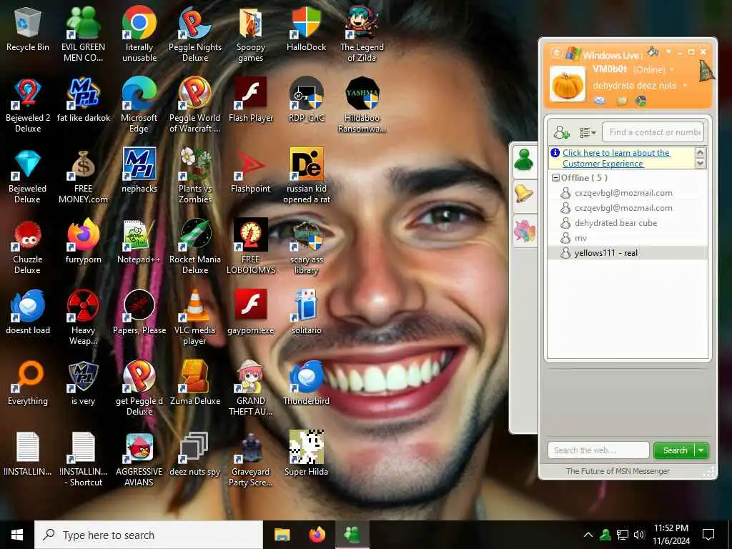Click the pumpkin display picture

pyautogui.click(x=567, y=84)
